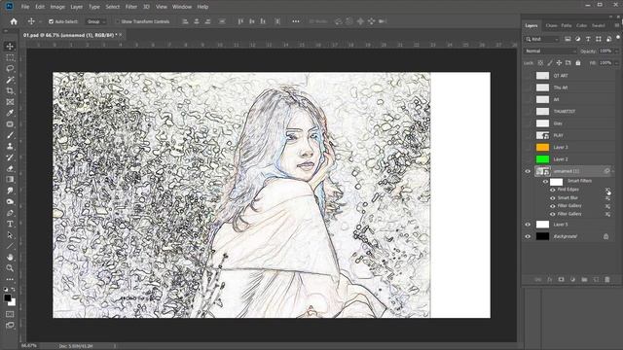The height and width of the screenshot is (350, 623).
Task: Click the foreground color swatch
Action: pyautogui.click(x=8, y=298)
